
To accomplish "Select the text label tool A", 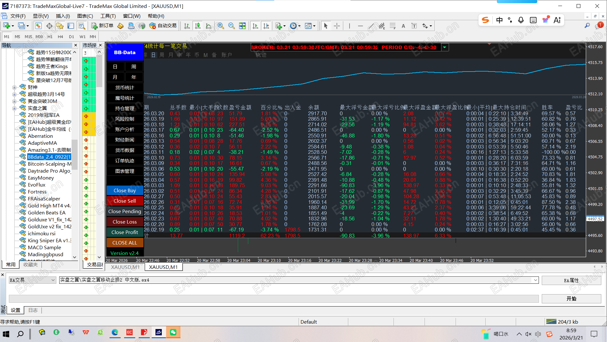I will coord(403,26).
